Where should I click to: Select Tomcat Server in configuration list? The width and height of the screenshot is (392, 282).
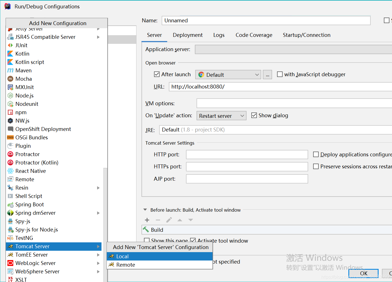click(x=54, y=246)
